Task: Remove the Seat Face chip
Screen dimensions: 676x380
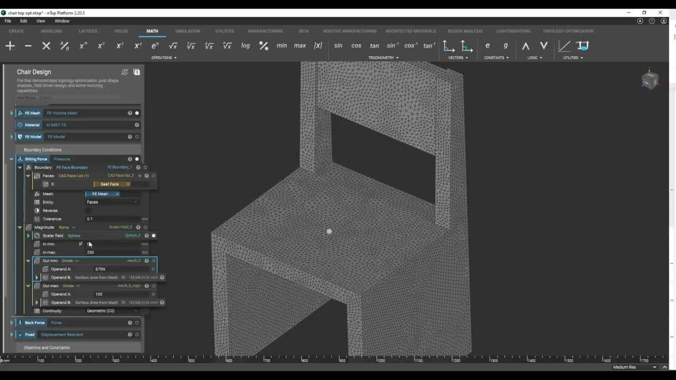Action: [x=128, y=184]
